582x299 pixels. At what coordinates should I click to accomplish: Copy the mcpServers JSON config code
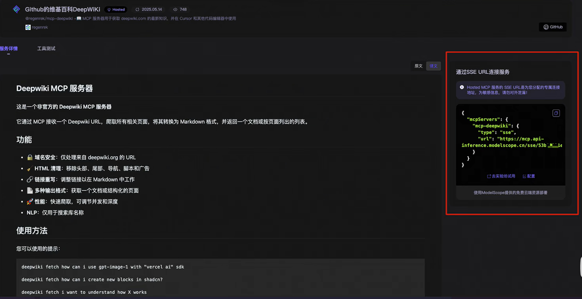point(556,113)
